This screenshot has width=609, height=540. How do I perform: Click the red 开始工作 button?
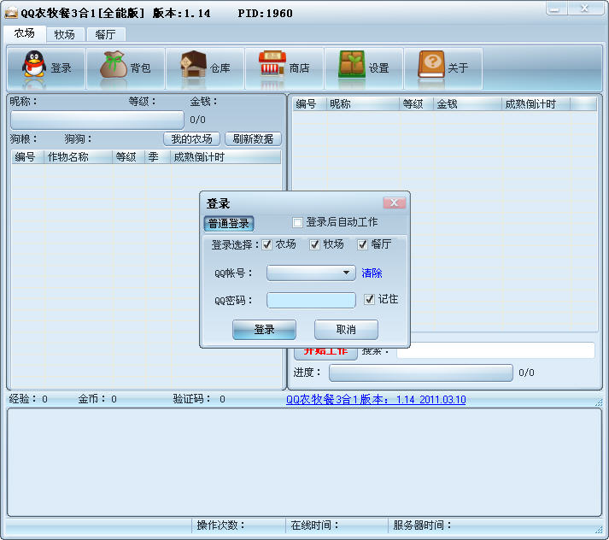coord(325,353)
